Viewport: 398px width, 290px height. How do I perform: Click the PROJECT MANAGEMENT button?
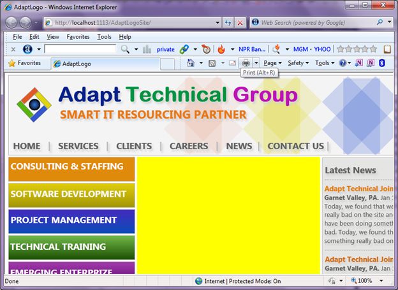71,221
